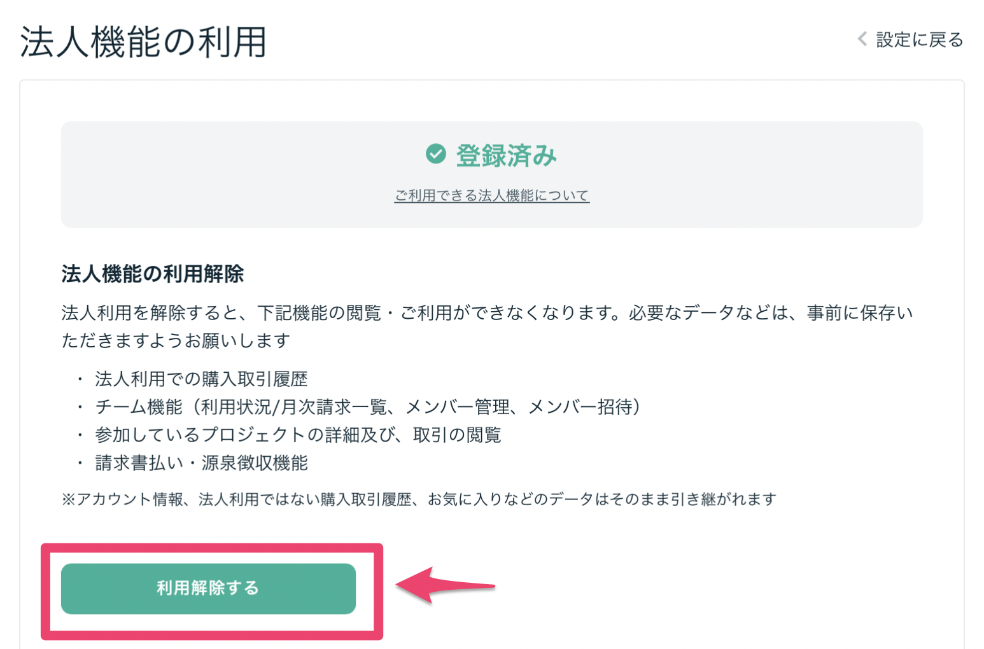Click the bullet dot before 参加しているプロジェクト
This screenshot has height=649, width=984.
(x=80, y=435)
